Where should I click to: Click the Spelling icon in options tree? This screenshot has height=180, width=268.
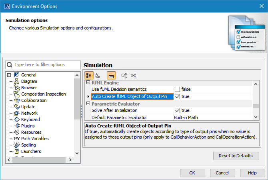coord(17,145)
